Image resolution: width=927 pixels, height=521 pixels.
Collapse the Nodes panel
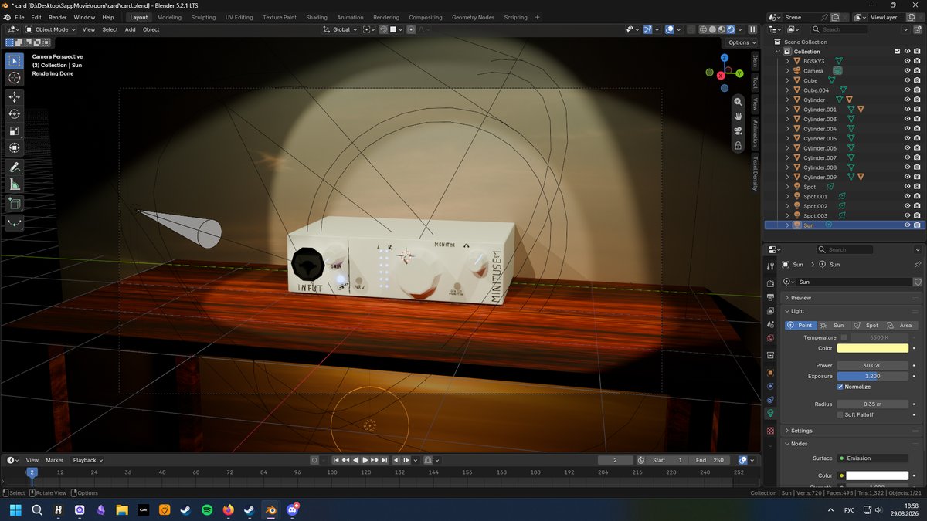(851, 444)
